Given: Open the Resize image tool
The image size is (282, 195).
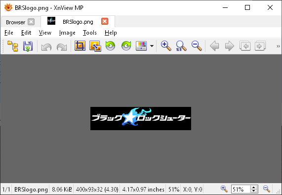Looking at the screenshot, I should pos(95,46).
